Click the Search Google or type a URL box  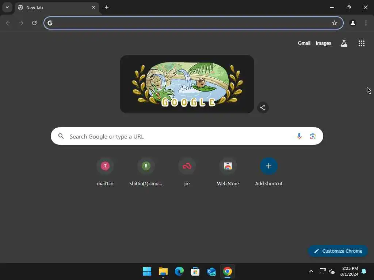[187, 136]
